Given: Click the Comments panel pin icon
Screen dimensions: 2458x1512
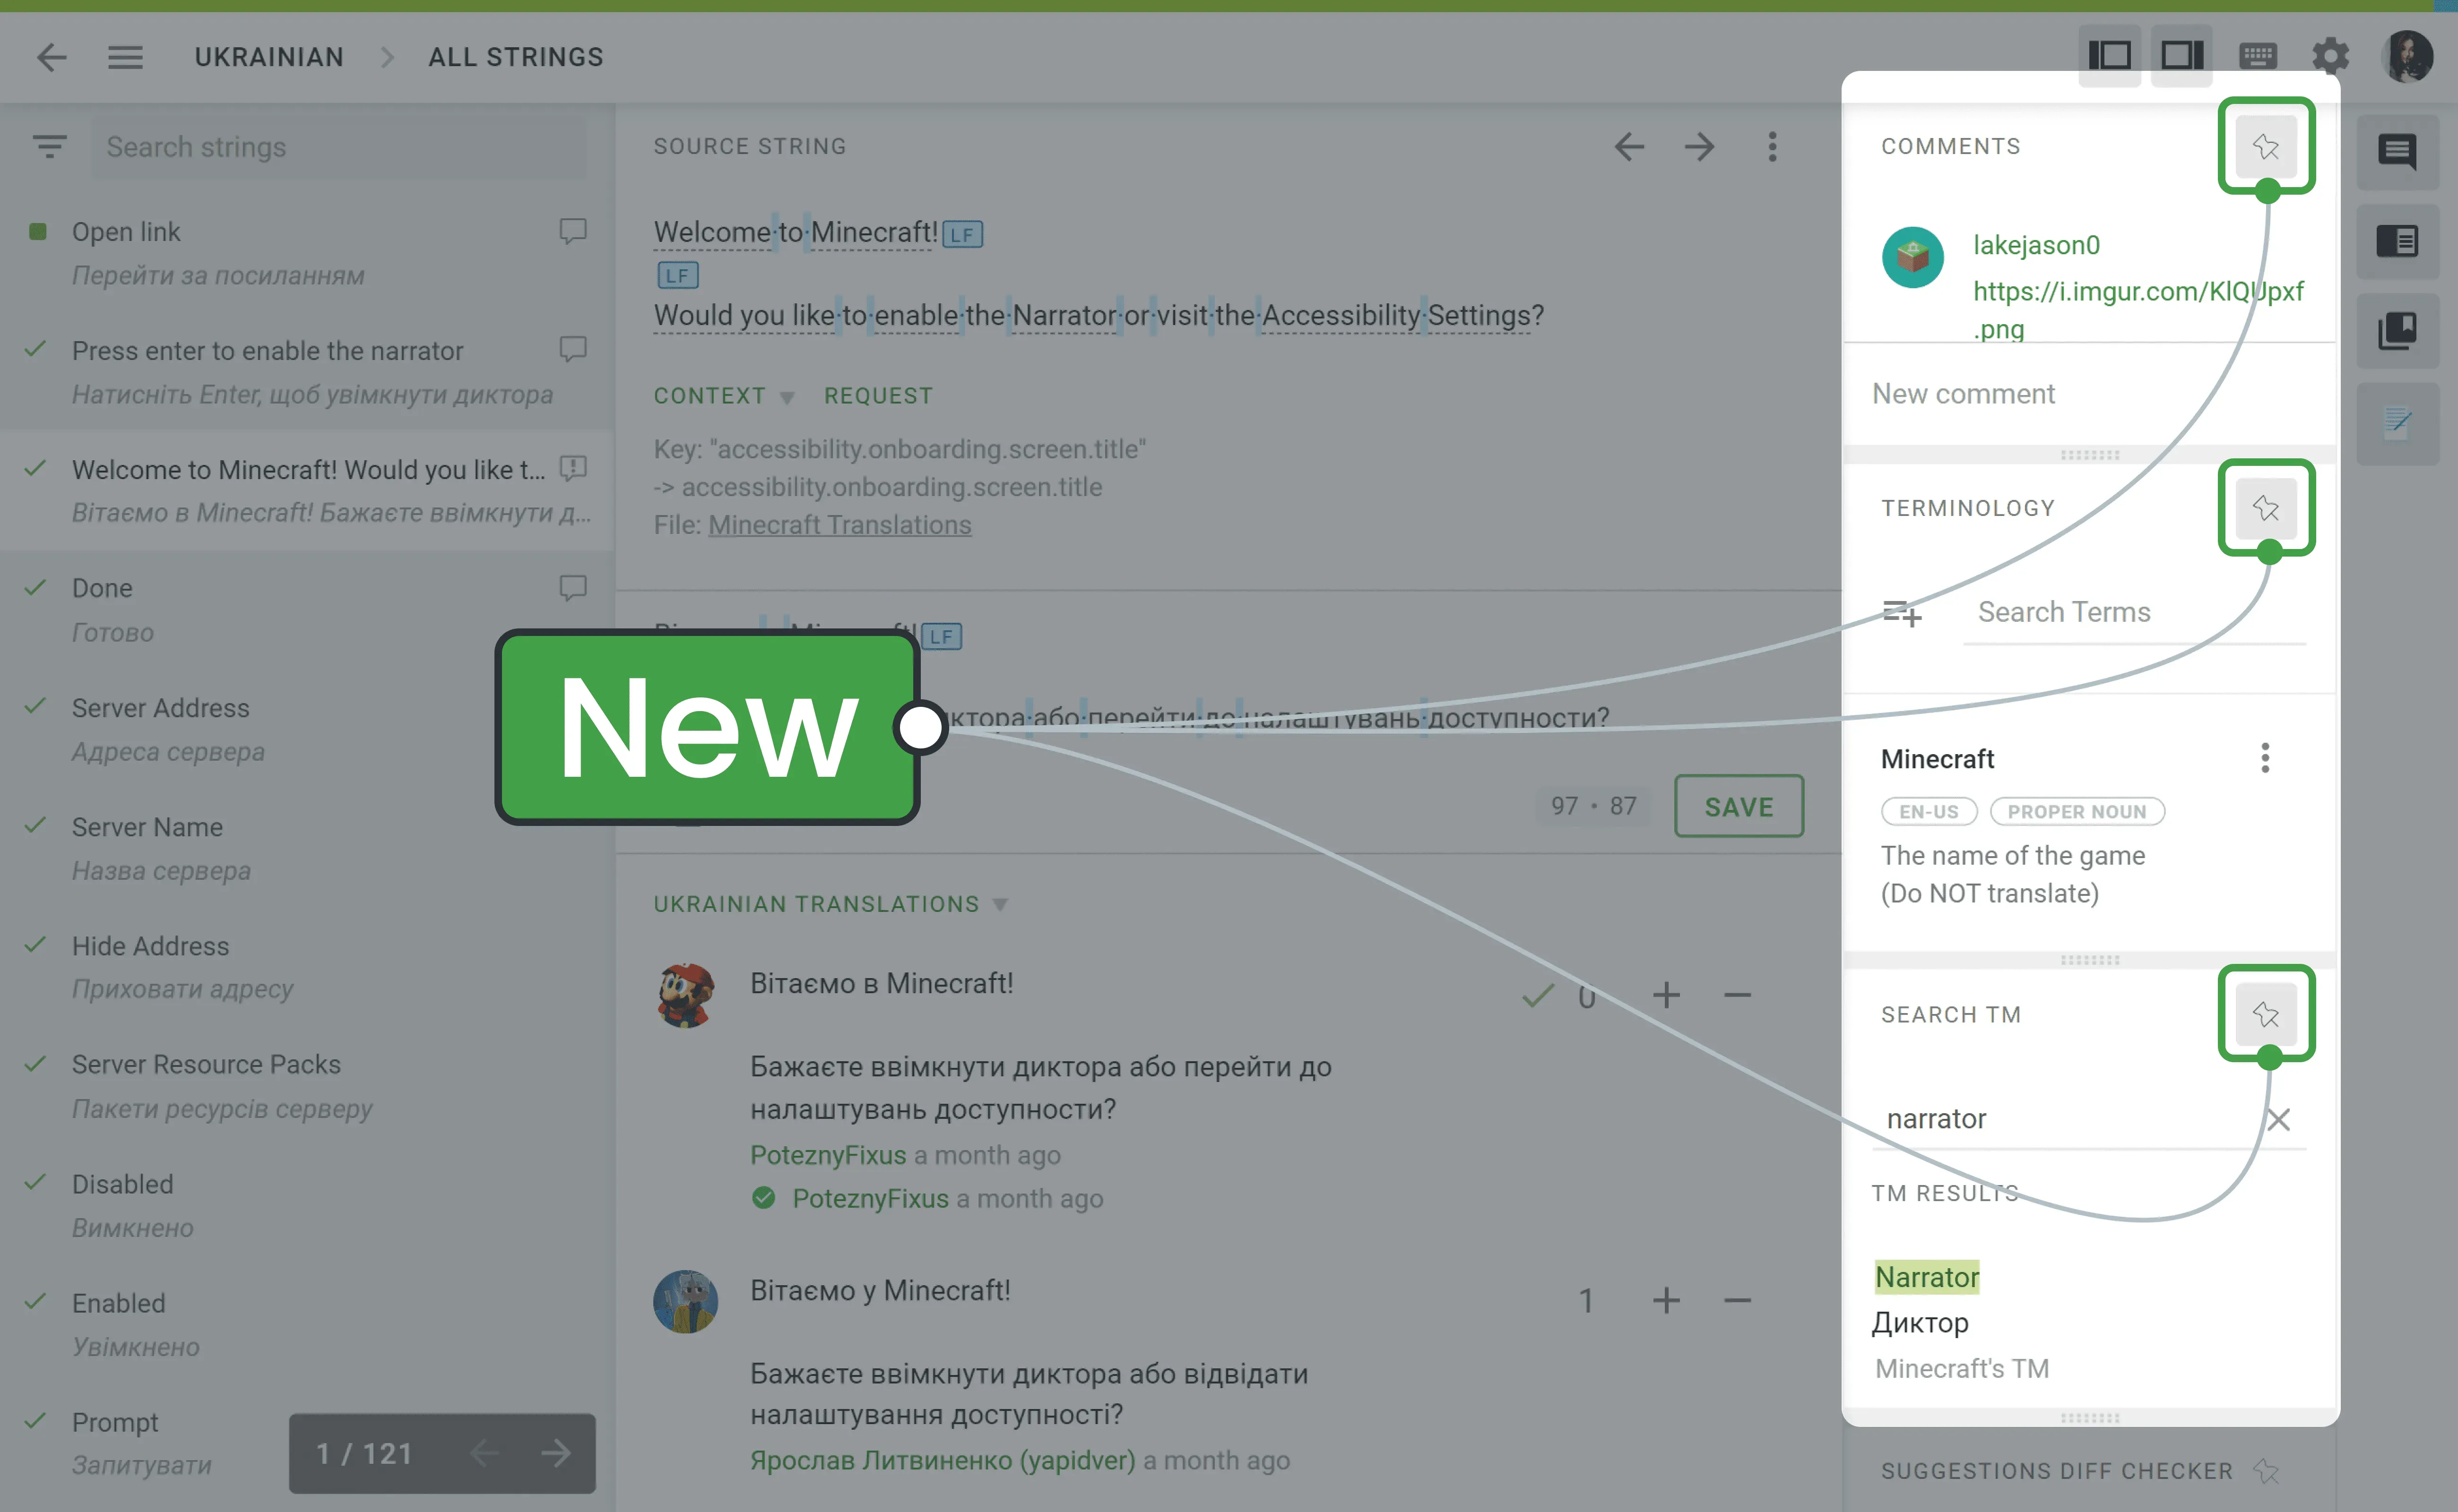Looking at the screenshot, I should tap(2267, 146).
